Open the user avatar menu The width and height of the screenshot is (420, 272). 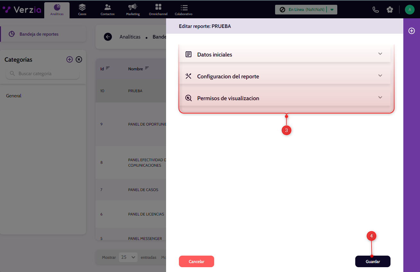tap(409, 10)
